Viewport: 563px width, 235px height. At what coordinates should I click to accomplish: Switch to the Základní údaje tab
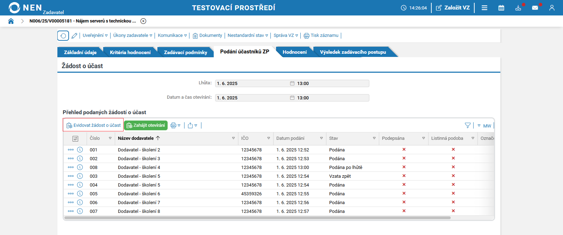(80, 52)
